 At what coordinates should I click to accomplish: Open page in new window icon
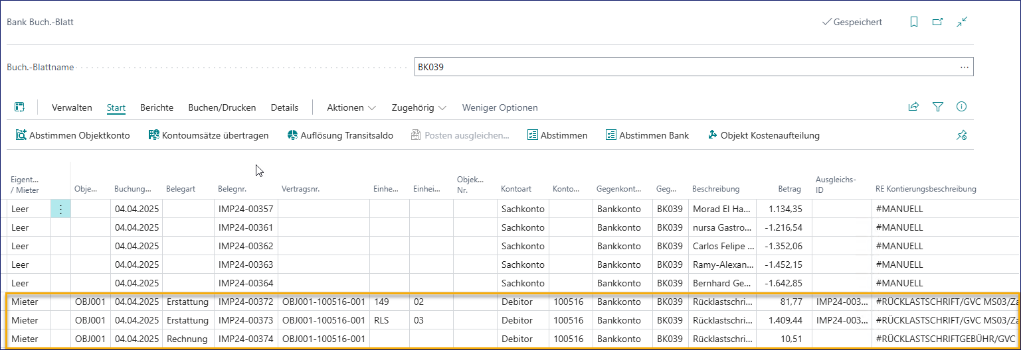(x=937, y=22)
